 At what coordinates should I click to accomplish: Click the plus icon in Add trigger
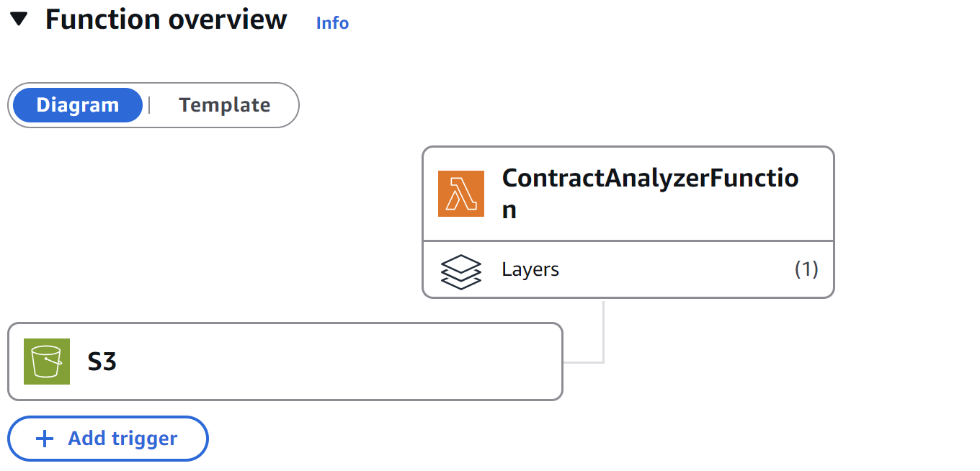point(45,439)
